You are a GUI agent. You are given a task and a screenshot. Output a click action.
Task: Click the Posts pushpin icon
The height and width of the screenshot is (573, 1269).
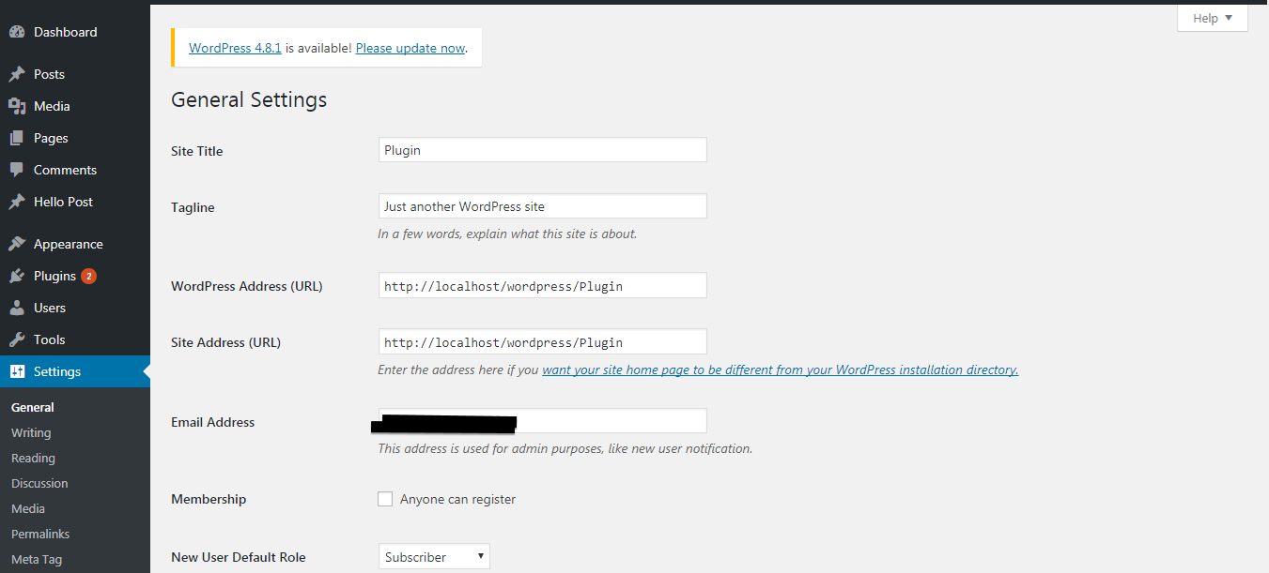17,74
